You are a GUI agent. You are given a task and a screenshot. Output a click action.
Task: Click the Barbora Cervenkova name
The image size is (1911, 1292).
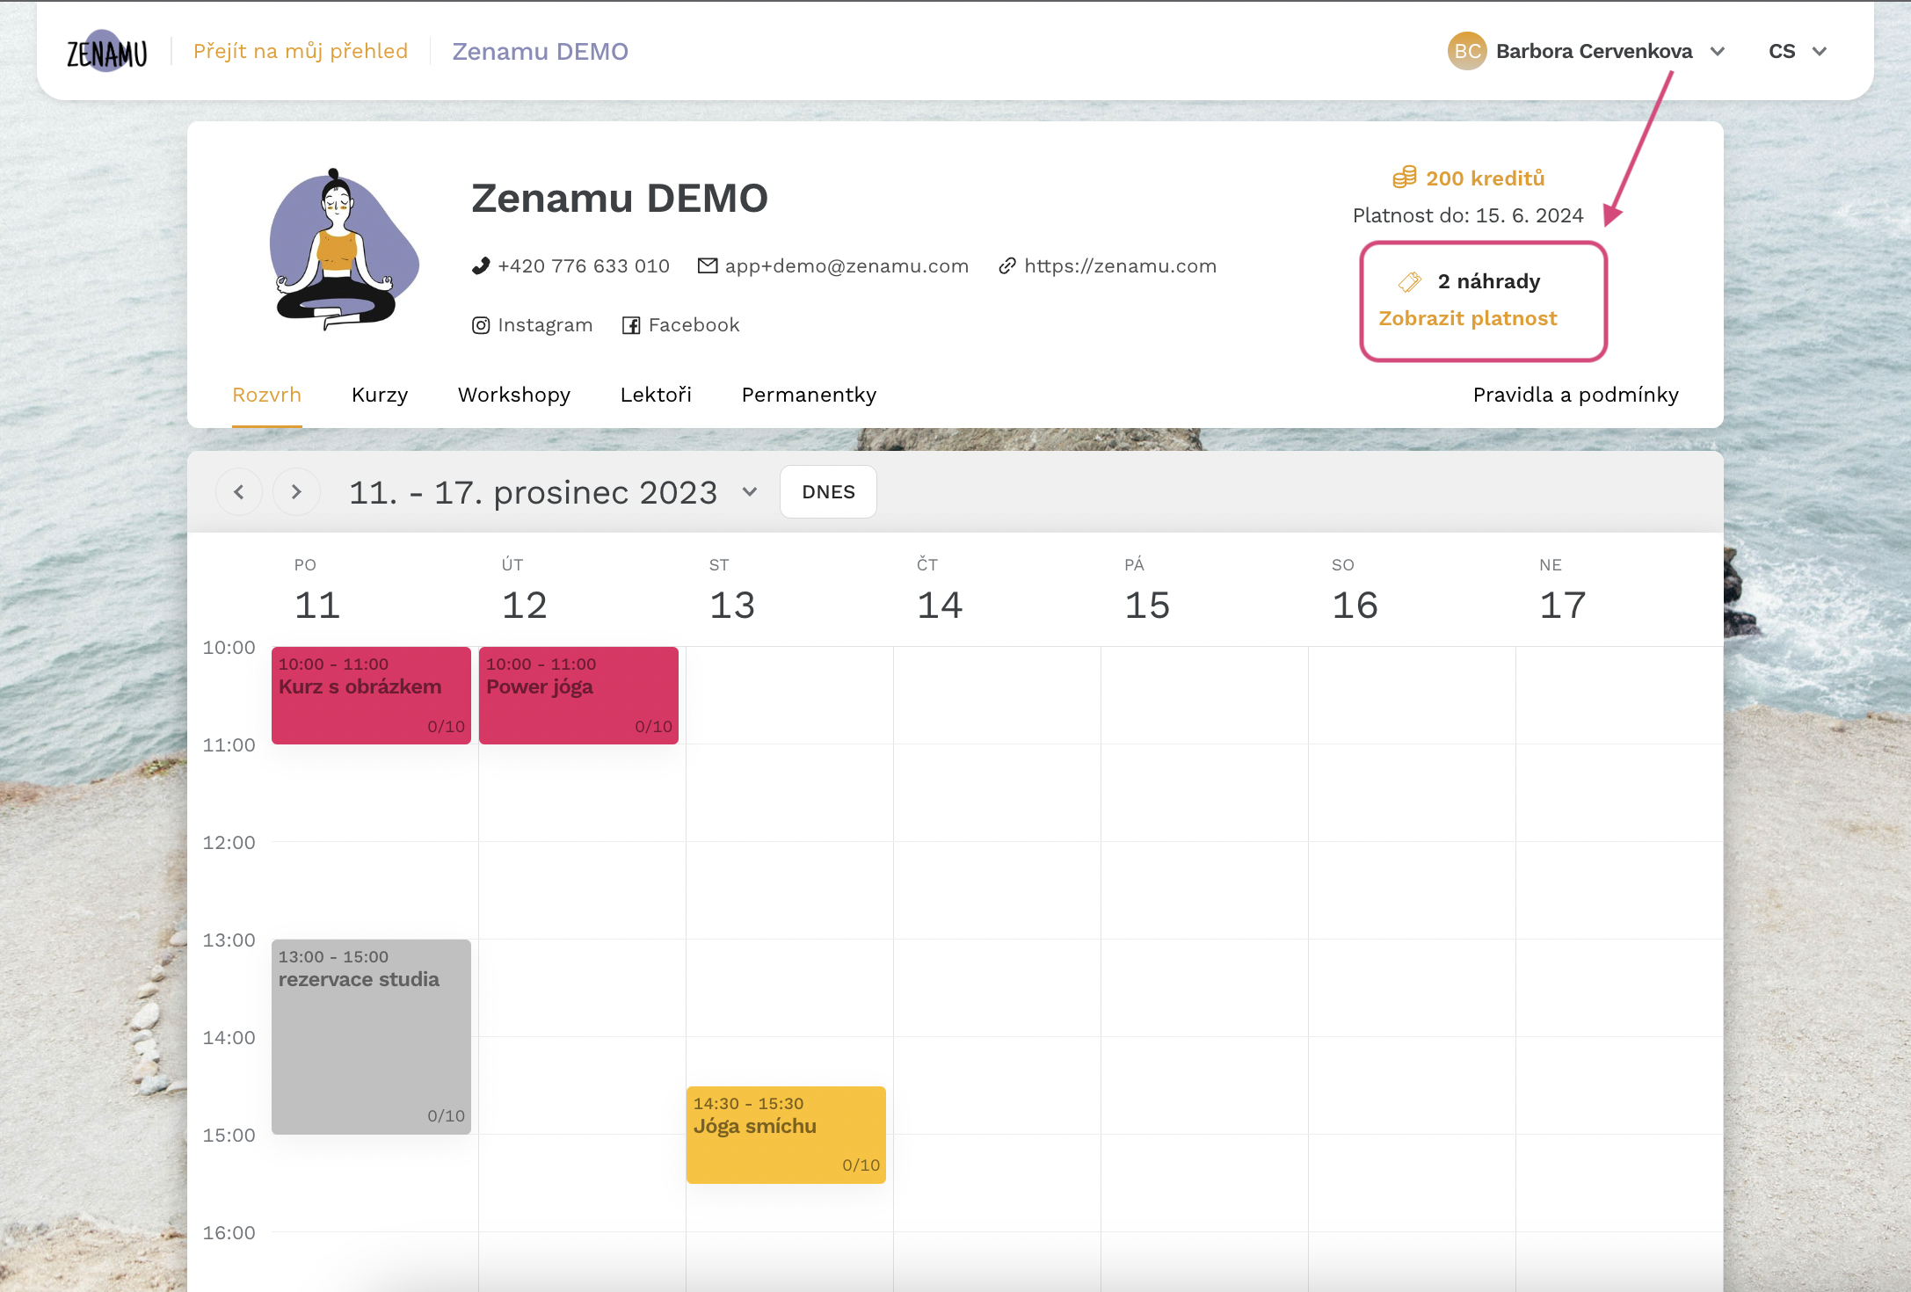click(x=1595, y=51)
